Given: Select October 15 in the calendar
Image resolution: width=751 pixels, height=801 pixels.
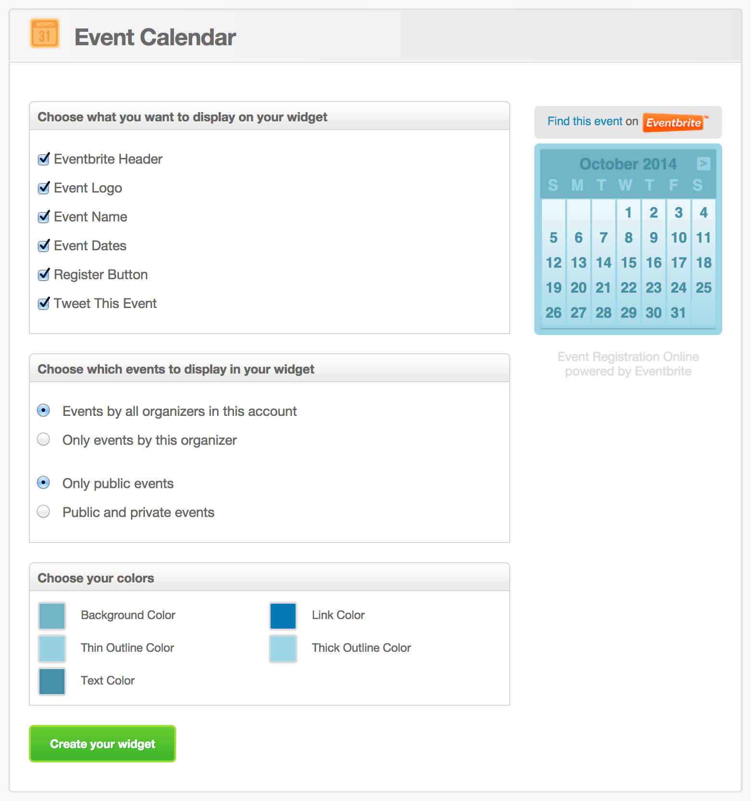Looking at the screenshot, I should (x=629, y=262).
